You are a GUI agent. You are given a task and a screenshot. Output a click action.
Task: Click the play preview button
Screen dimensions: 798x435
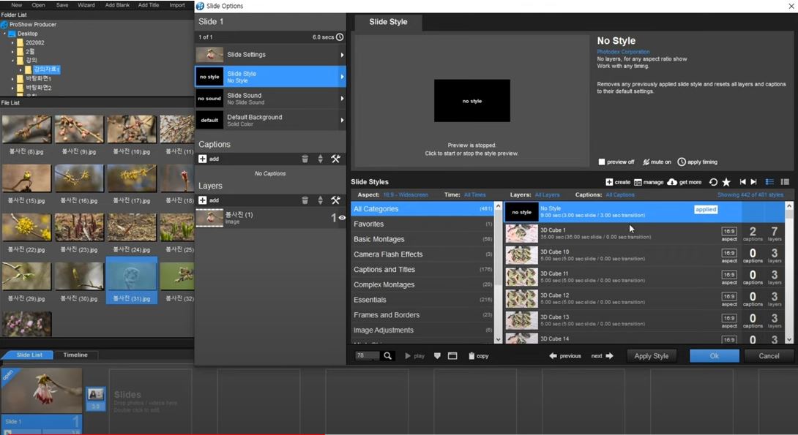tap(415, 356)
